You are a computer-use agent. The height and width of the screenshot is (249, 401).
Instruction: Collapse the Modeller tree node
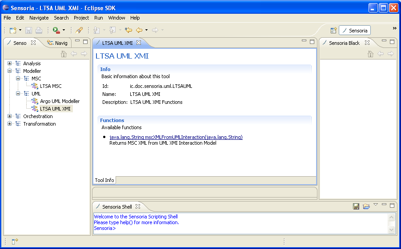pos(10,71)
